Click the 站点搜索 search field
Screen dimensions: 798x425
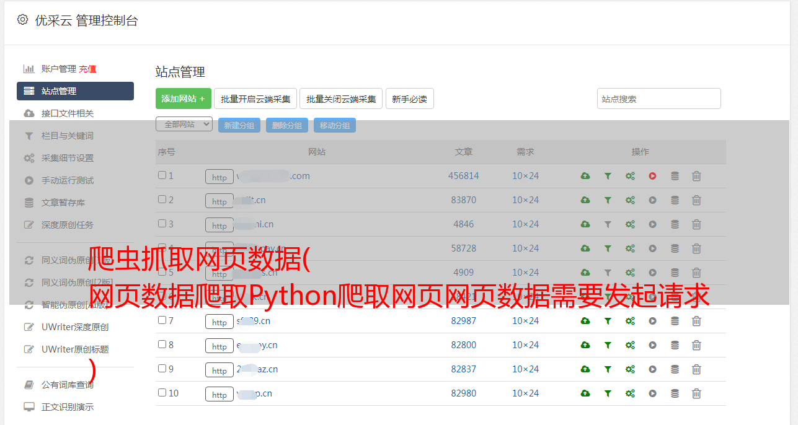click(x=658, y=99)
